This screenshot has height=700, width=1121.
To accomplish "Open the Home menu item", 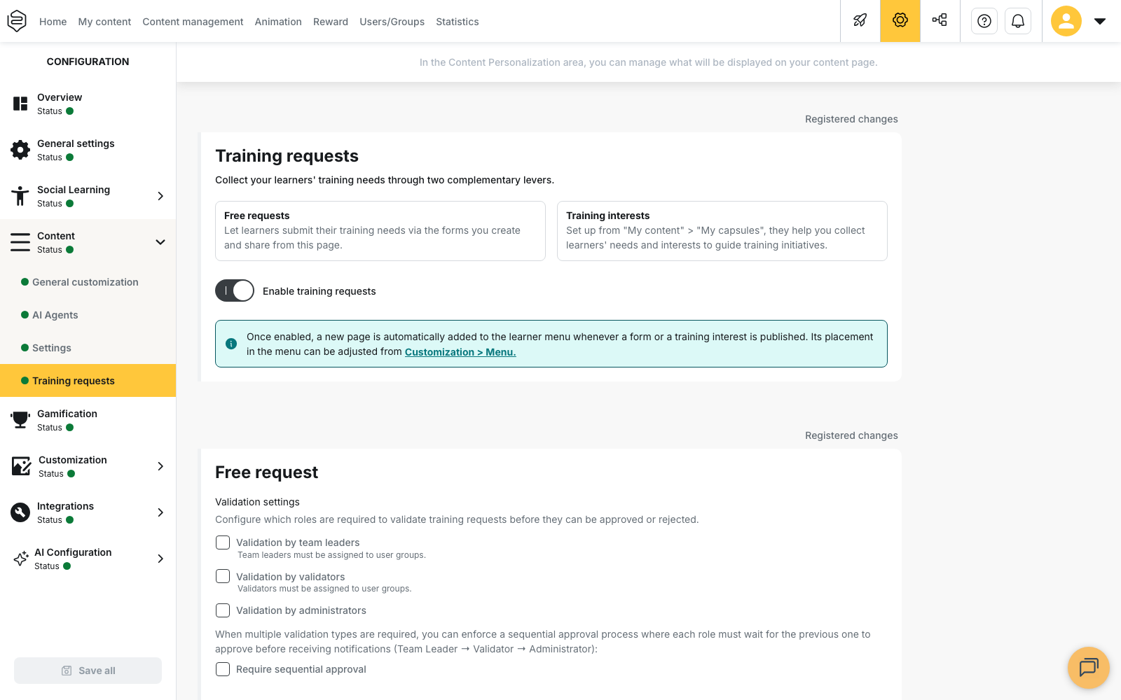I will point(53,22).
